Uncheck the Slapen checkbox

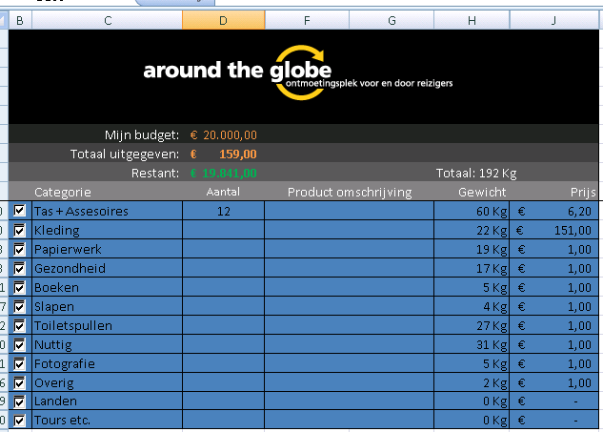pos(19,307)
